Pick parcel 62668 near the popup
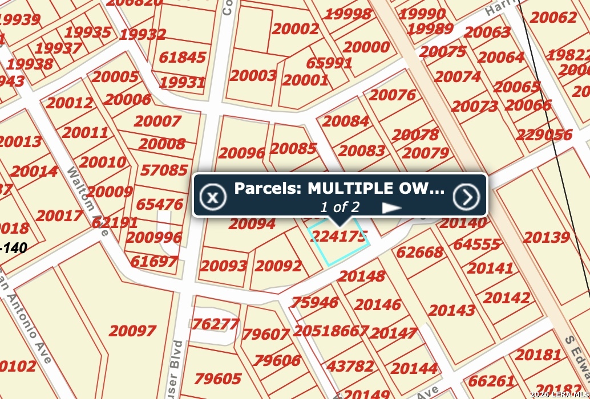This screenshot has width=590, height=399. point(419,252)
